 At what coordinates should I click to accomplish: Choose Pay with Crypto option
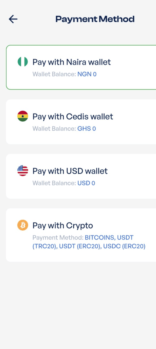[x=81, y=235]
